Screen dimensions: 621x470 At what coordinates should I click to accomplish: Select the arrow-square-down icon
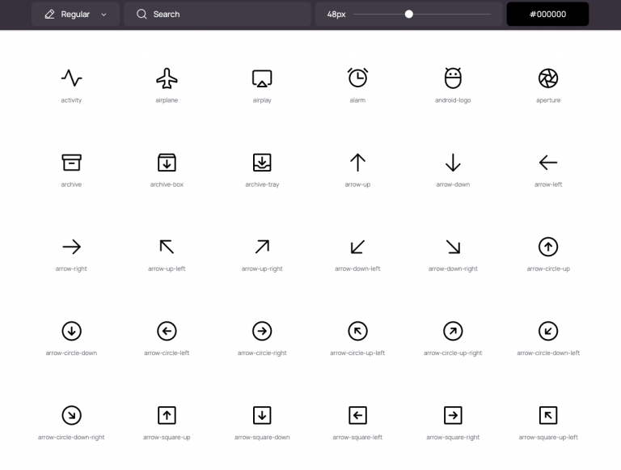coord(262,415)
